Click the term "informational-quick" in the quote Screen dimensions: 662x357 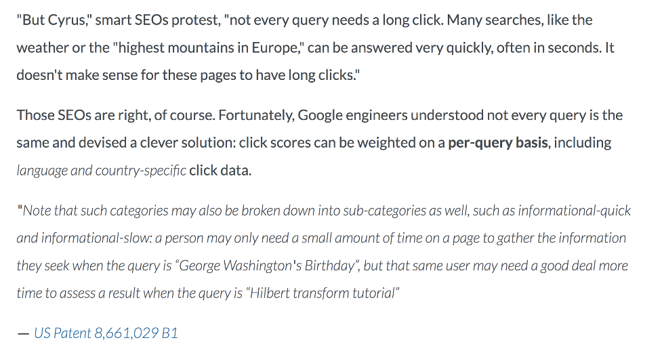point(574,210)
